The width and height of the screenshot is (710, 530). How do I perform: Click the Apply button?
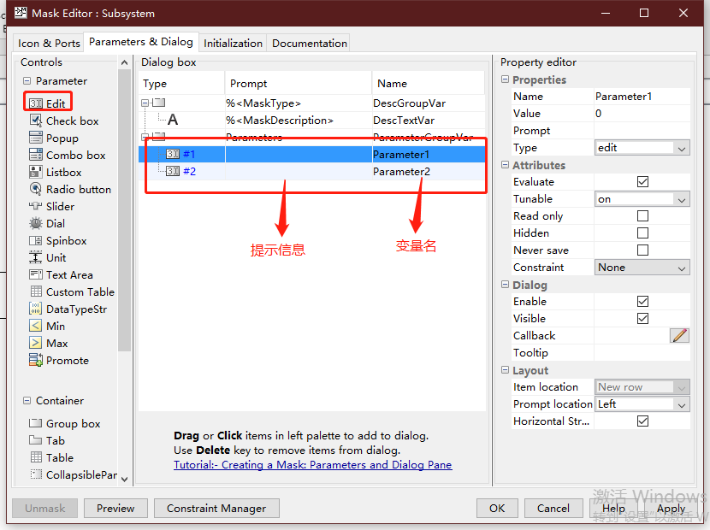[671, 509]
